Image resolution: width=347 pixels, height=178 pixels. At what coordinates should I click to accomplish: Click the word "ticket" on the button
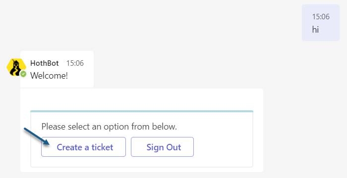point(102,147)
